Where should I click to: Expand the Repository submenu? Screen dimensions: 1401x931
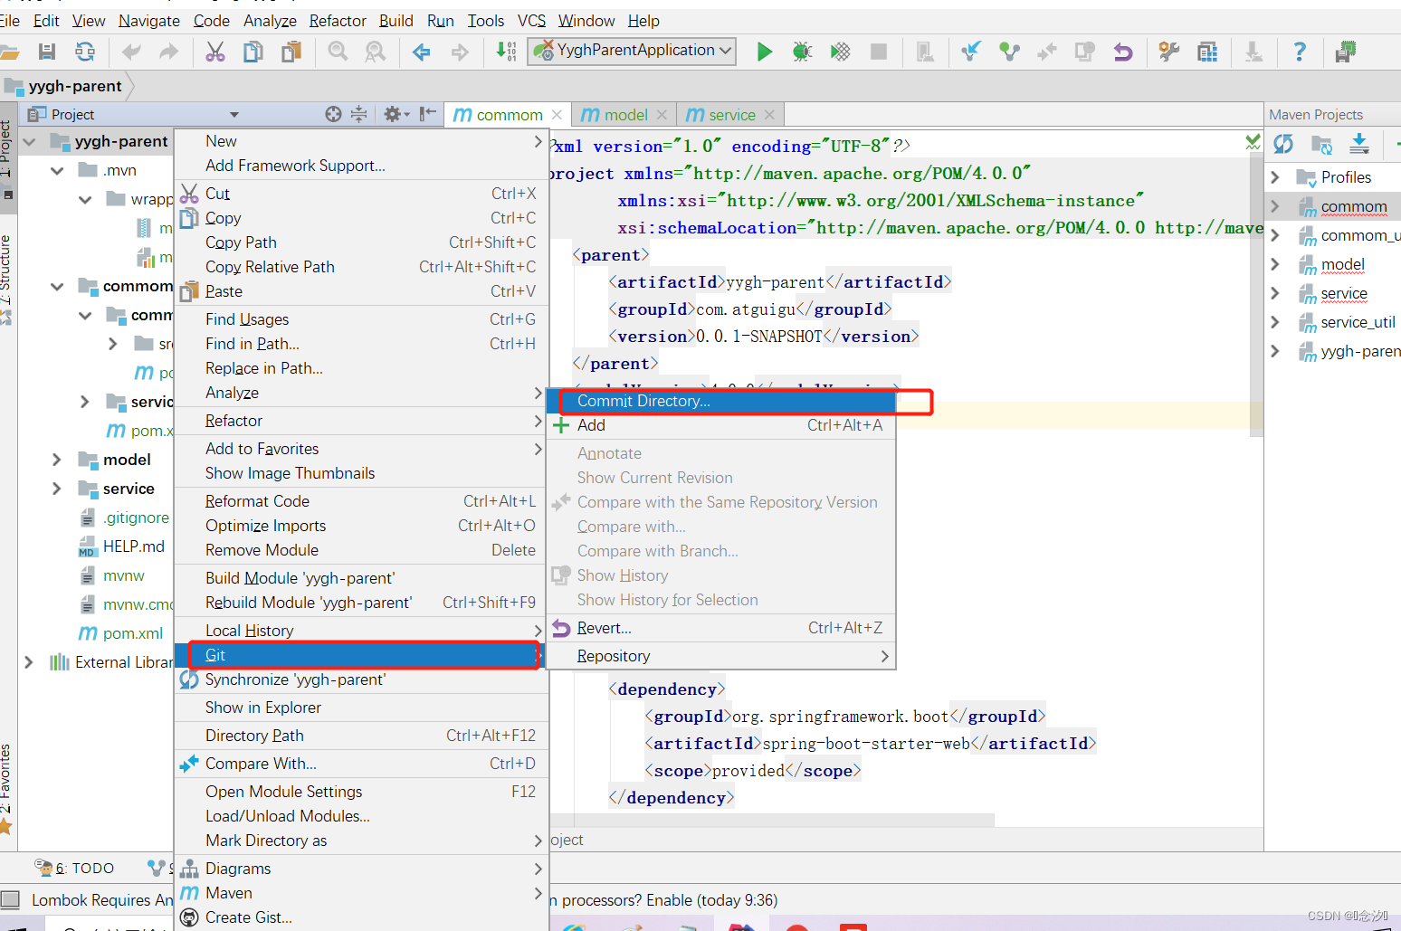point(721,656)
